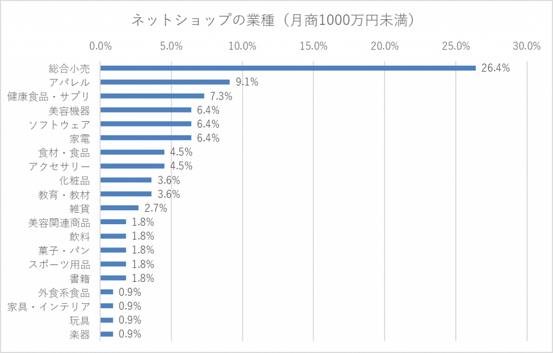This screenshot has height=353, width=553.
Task: Select the 書籍 category label
Action: pos(80,279)
